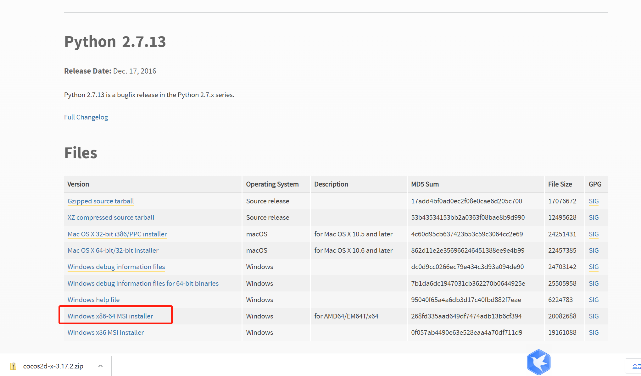Click the show all downloads button
This screenshot has height=376, width=641.
635,366
